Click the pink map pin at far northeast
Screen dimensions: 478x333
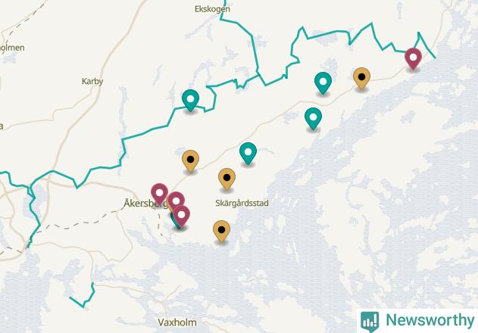(x=413, y=59)
